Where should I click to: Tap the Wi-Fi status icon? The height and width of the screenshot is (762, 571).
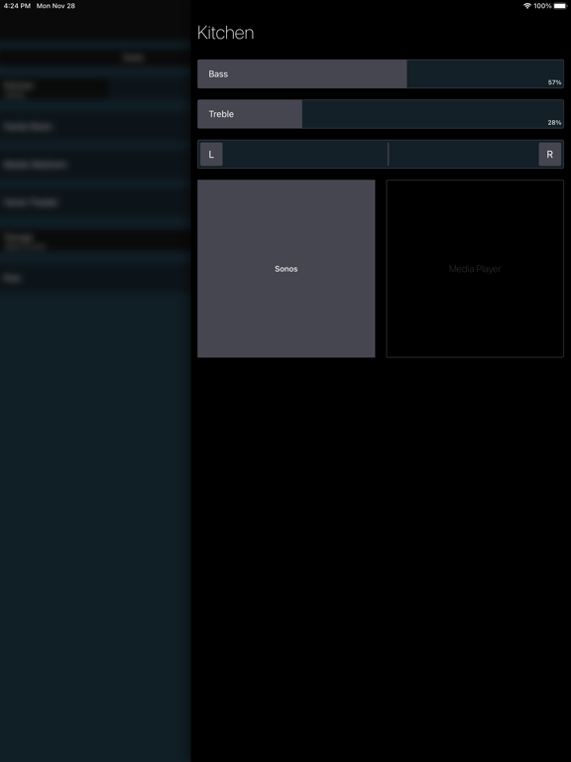[x=526, y=6]
